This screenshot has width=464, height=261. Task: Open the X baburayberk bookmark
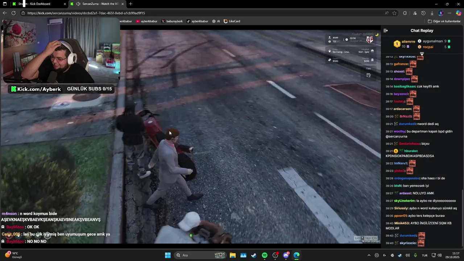172,21
